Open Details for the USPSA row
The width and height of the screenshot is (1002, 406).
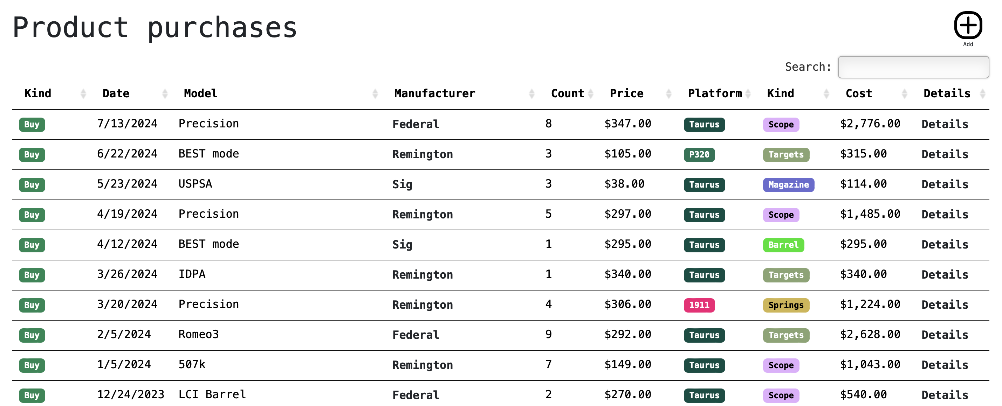[x=945, y=184]
